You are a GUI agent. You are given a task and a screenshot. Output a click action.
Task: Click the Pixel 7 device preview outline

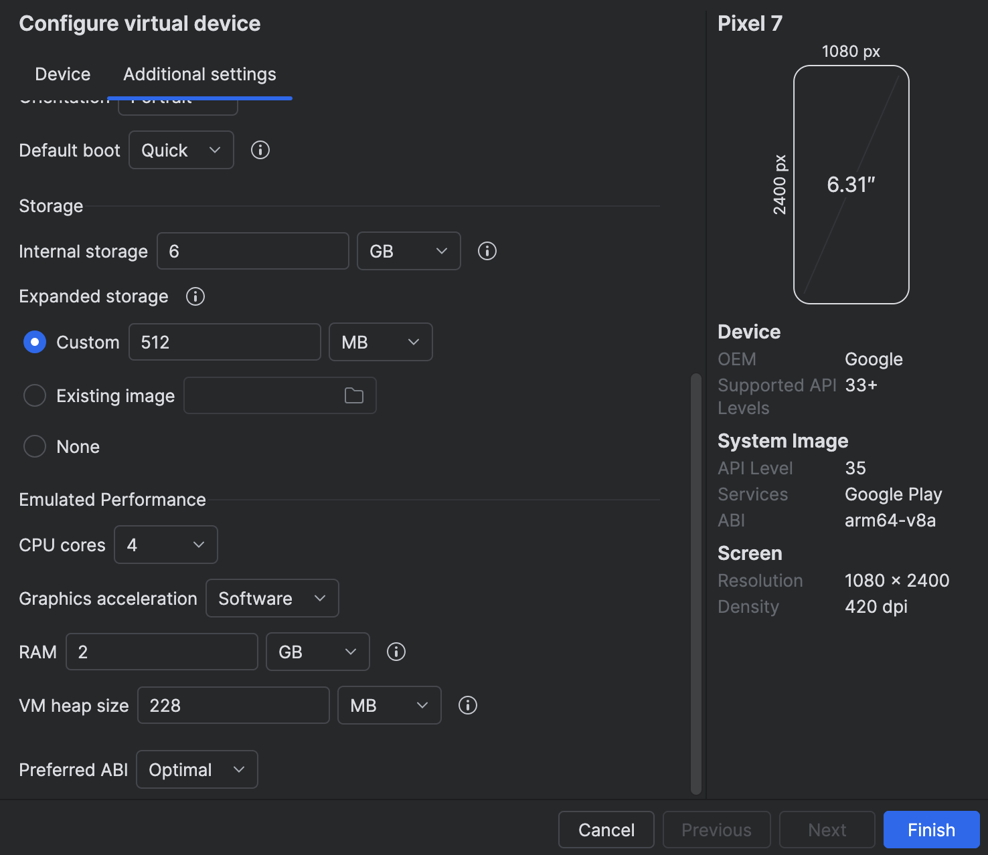[x=851, y=185]
